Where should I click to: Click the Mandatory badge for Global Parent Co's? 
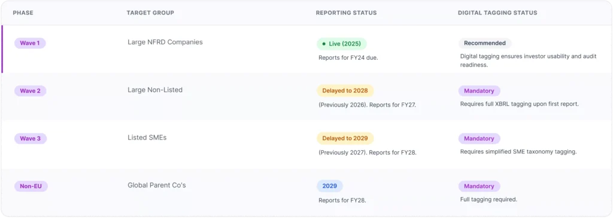point(480,186)
